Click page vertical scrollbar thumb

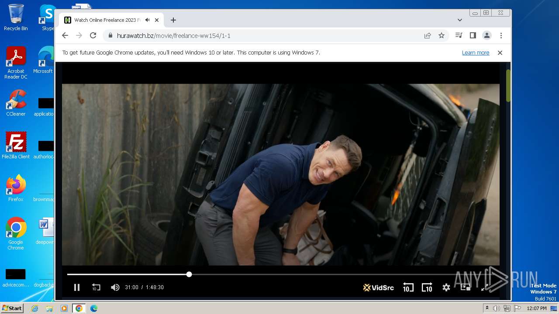coord(508,85)
